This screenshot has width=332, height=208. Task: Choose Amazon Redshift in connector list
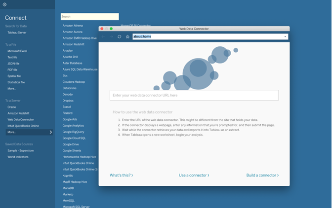coord(74,44)
